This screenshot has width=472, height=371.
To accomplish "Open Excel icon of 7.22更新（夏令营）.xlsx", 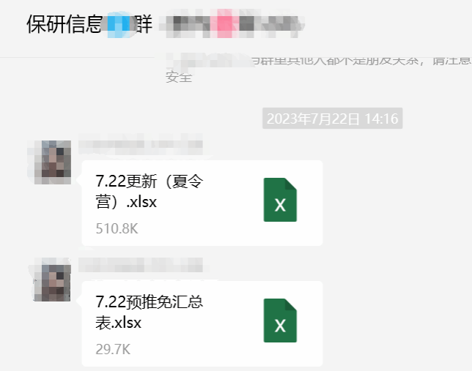I will pos(280,200).
